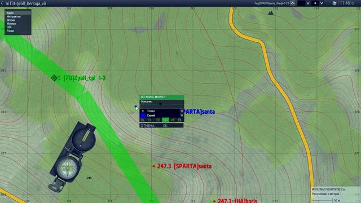The width and height of the screenshot is (361, 203).
Task: Open the Инструктаж briefing entry
Action: 14,16
